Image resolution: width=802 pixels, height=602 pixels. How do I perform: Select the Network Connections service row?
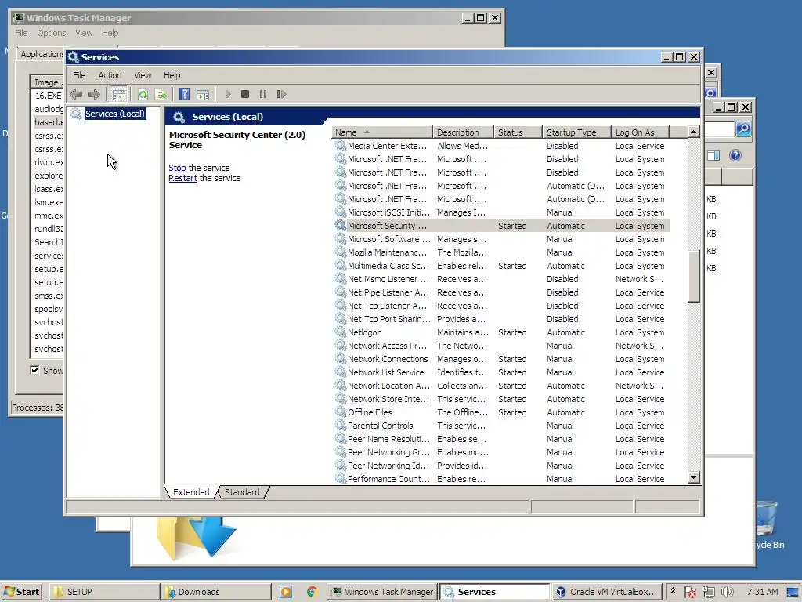[x=500, y=359]
